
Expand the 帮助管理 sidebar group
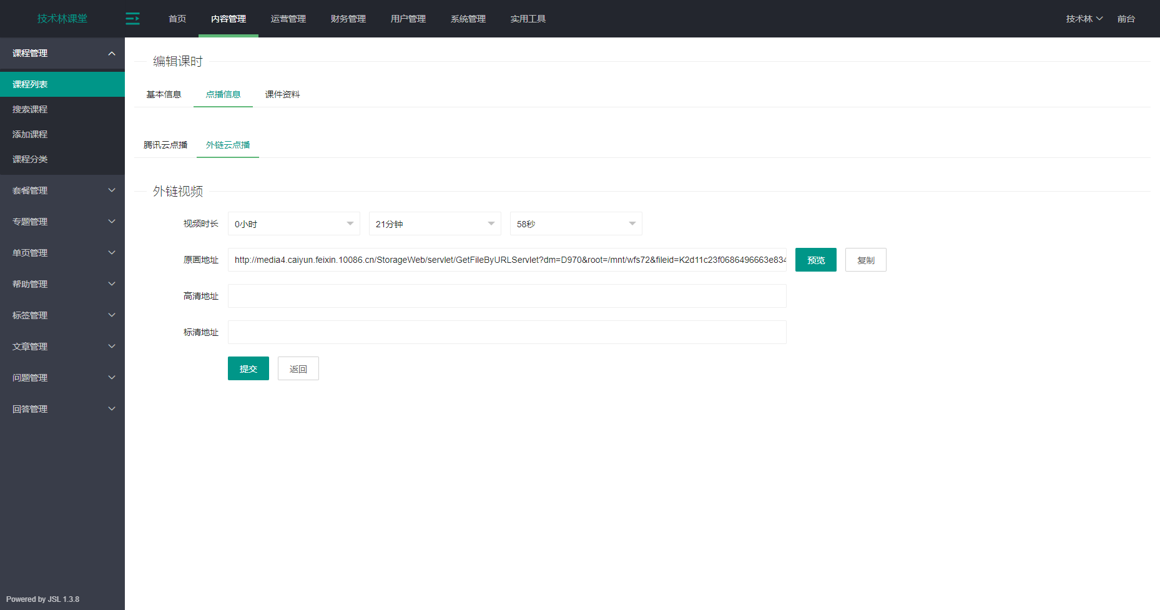[62, 284]
